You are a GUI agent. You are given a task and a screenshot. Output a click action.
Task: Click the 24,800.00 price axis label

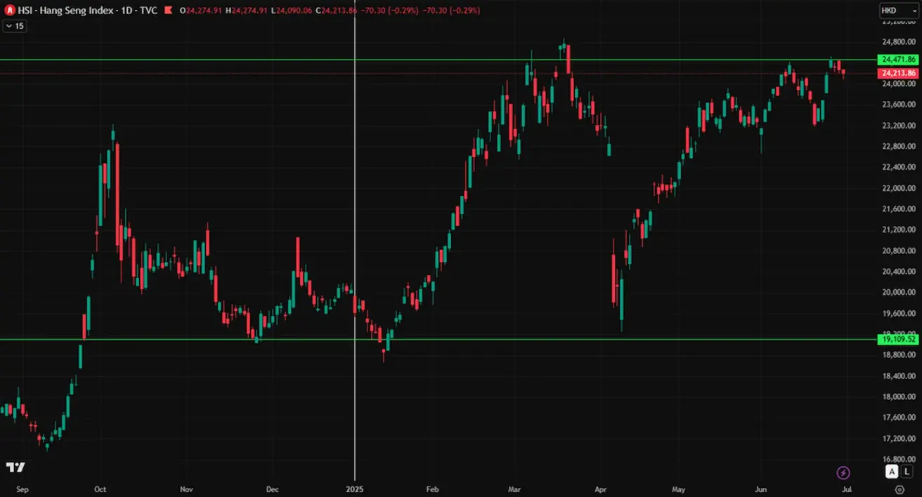coord(897,42)
